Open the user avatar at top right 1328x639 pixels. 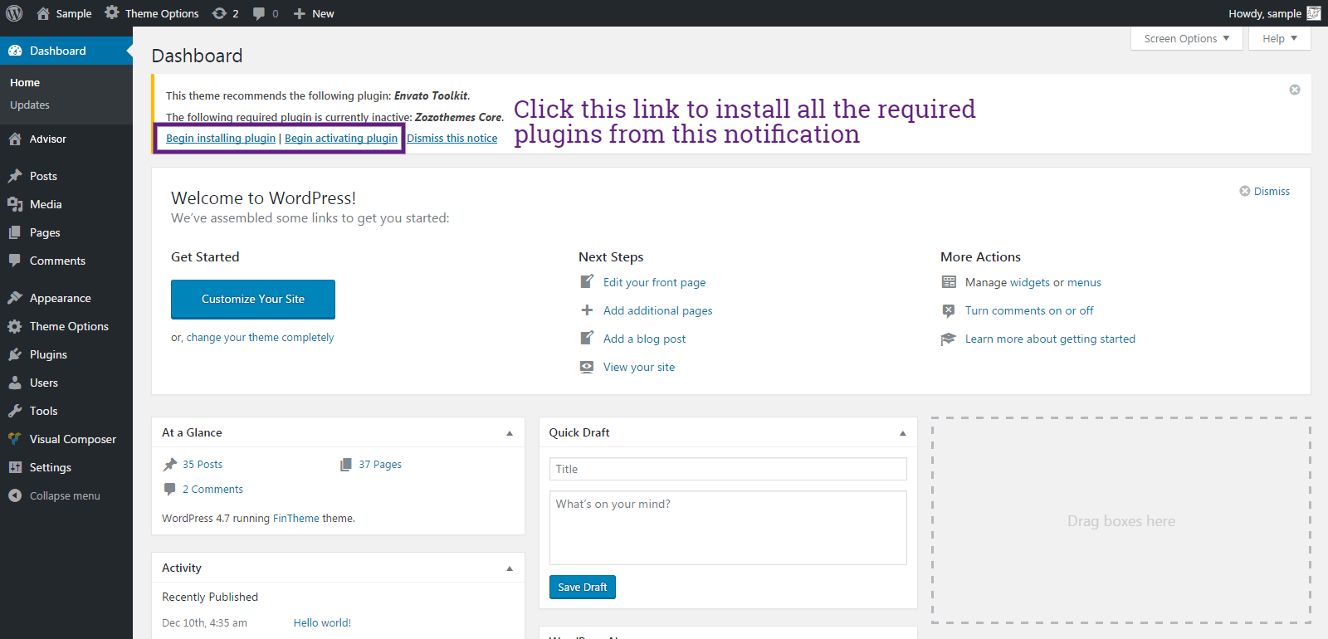(x=1314, y=13)
